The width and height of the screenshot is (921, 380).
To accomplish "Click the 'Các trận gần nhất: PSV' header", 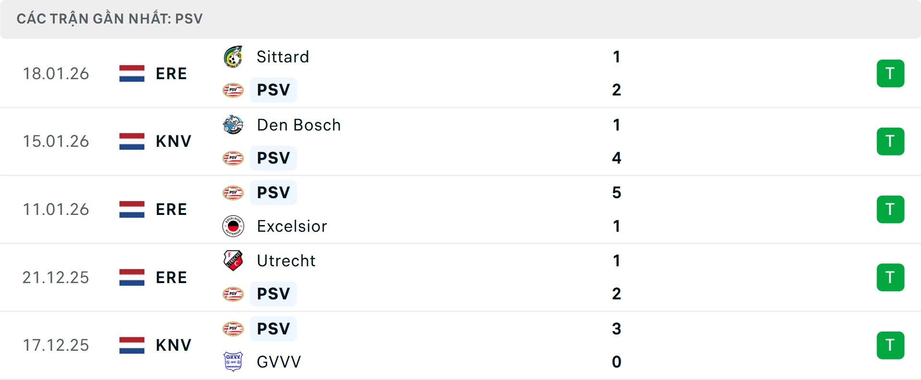I will click(x=110, y=19).
